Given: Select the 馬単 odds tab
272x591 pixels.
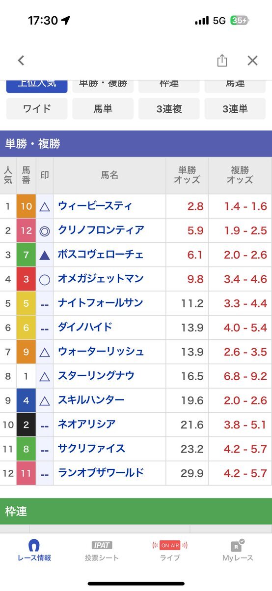Looking at the screenshot, I should (x=103, y=109).
